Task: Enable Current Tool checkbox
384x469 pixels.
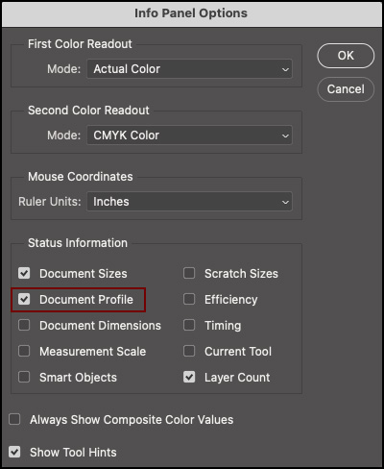Action: 189,351
